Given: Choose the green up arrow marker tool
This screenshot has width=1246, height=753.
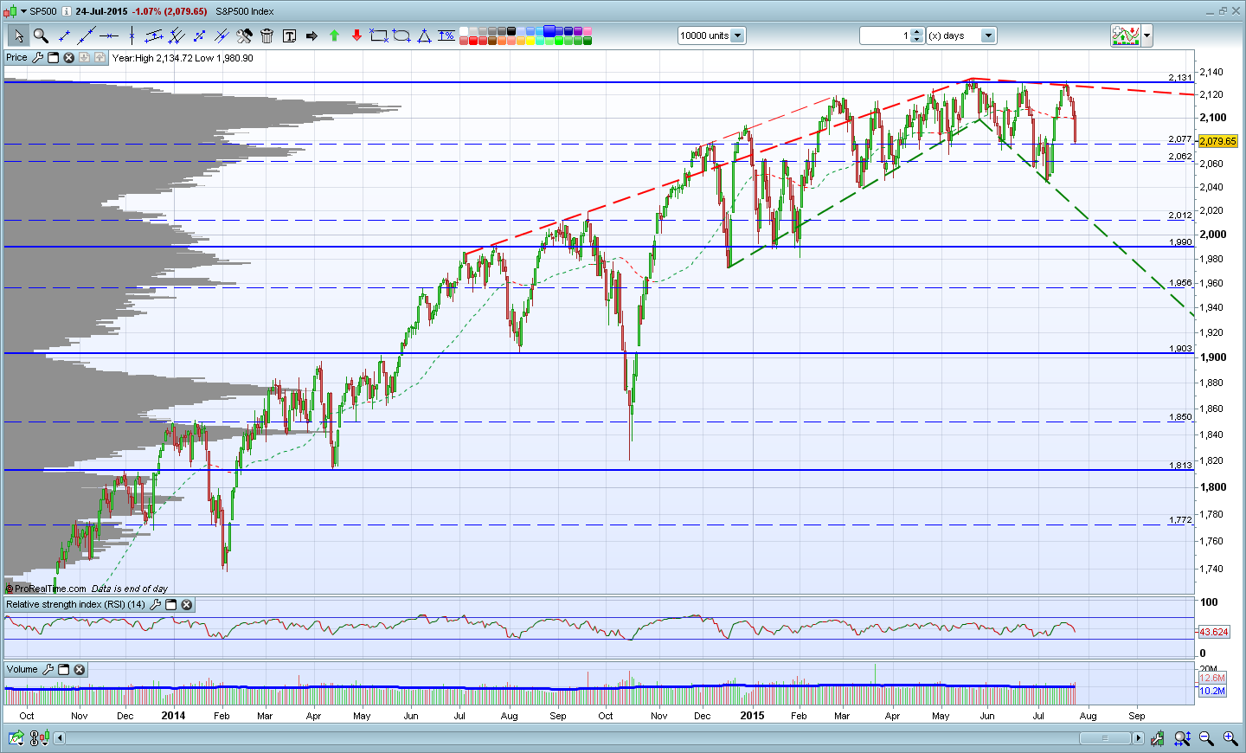Looking at the screenshot, I should coord(334,35).
